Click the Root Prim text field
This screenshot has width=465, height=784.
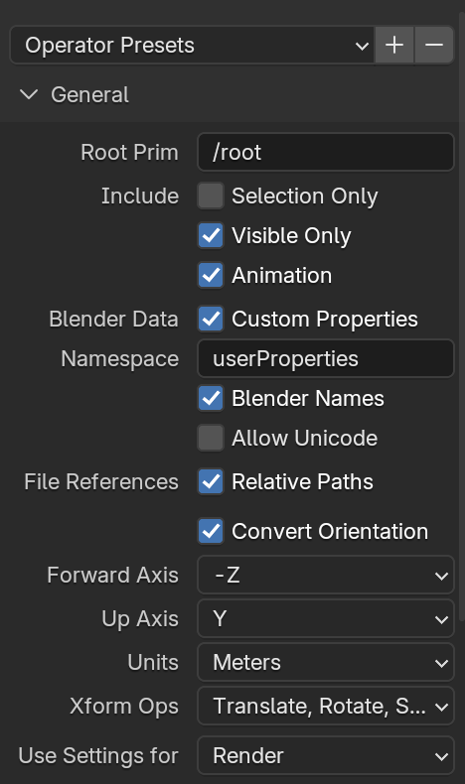(x=326, y=152)
